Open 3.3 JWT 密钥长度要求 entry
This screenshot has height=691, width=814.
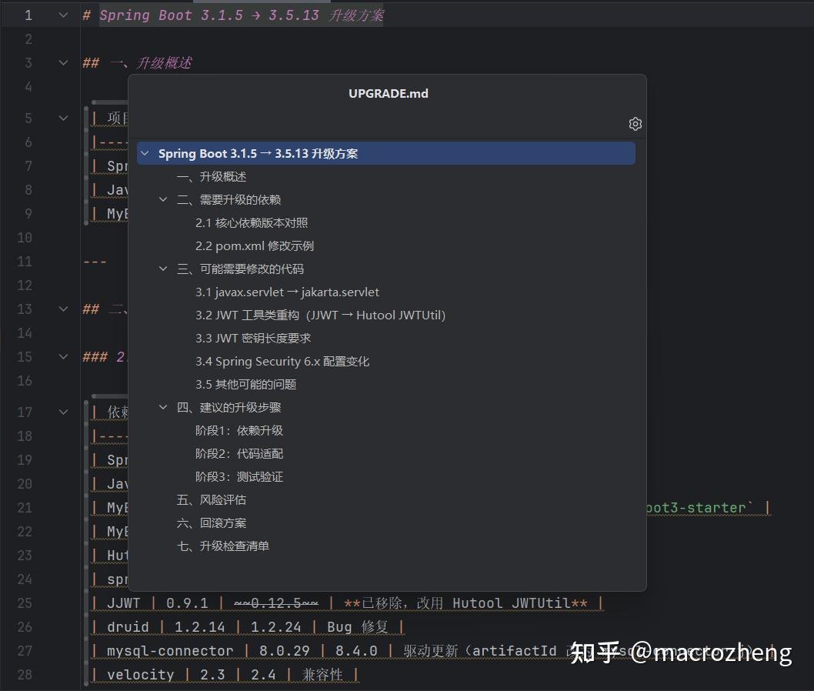coord(253,339)
